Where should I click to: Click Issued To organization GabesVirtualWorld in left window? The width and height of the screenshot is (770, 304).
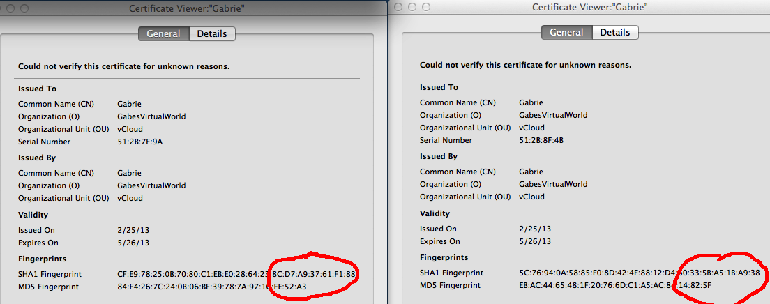click(x=152, y=117)
